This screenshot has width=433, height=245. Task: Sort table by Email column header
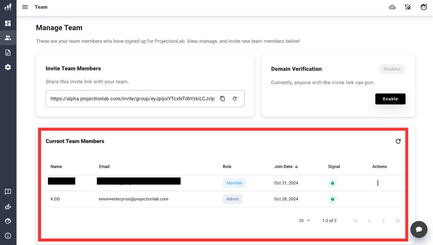tap(104, 167)
